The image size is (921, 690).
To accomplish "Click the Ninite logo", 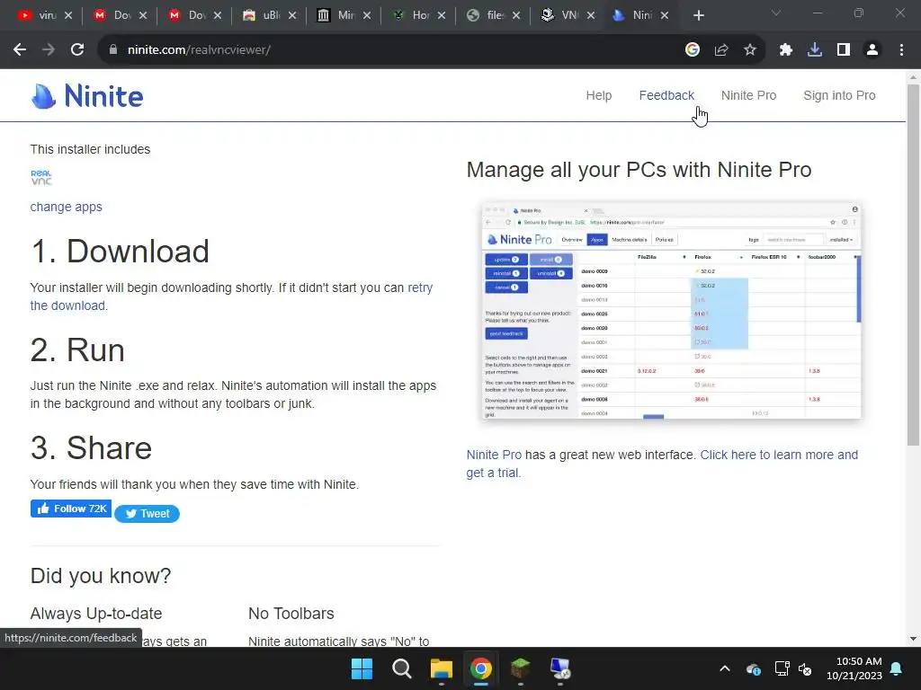I will point(87,95).
